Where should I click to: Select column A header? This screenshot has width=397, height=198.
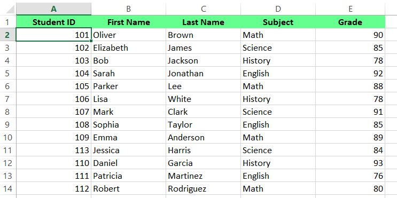[x=53, y=9]
